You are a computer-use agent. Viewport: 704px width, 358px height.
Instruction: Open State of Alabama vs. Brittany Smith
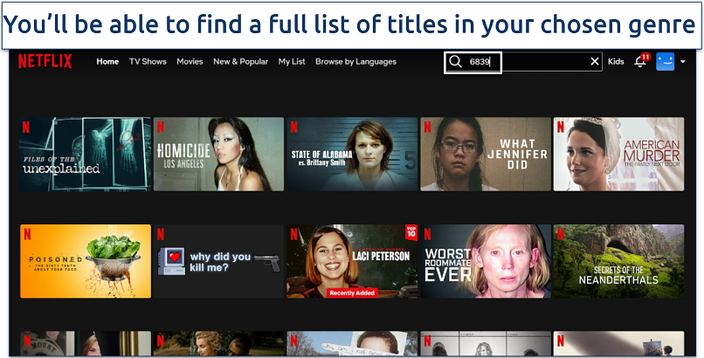tap(352, 155)
